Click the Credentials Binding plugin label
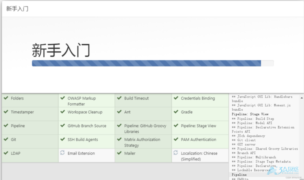The height and width of the screenshot is (180, 304). [198, 98]
